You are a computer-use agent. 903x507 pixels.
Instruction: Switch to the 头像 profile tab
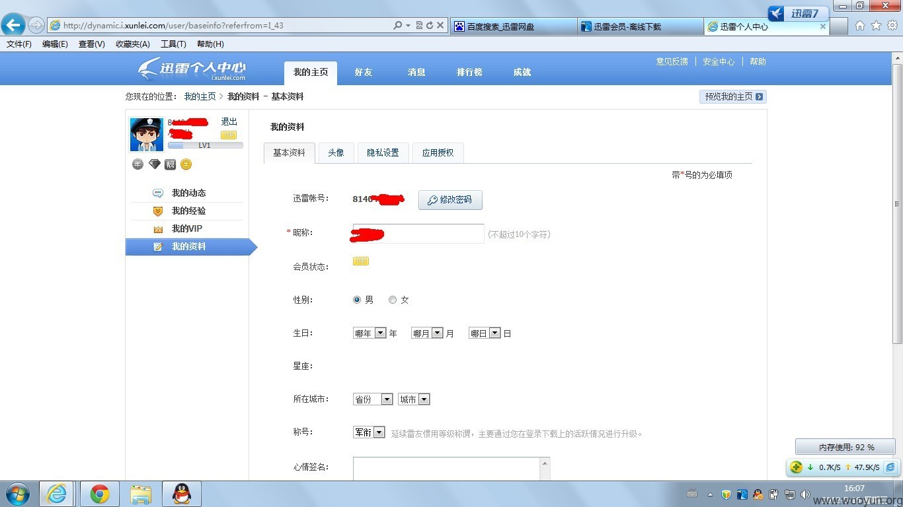click(336, 152)
